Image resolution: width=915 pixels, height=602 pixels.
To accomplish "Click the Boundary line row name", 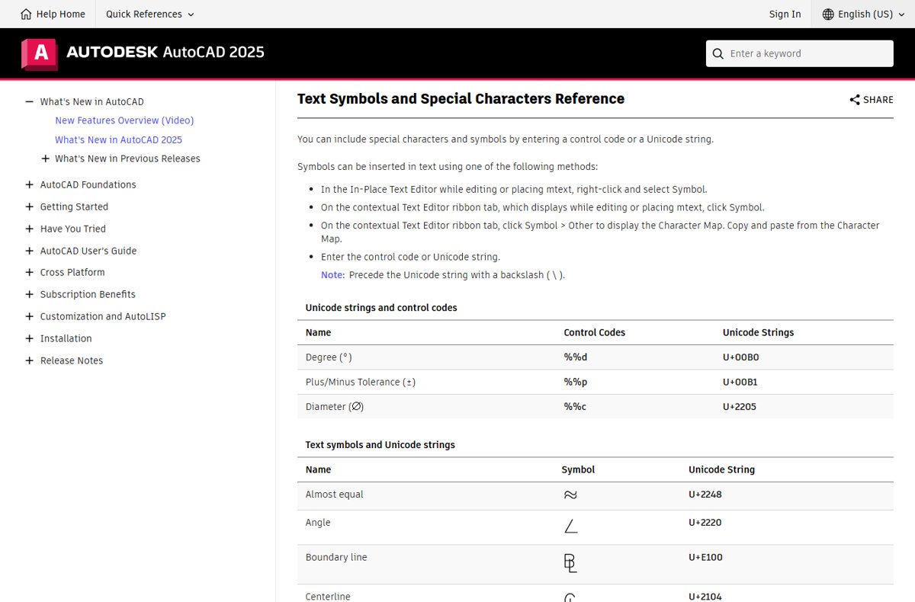I will pyautogui.click(x=336, y=557).
